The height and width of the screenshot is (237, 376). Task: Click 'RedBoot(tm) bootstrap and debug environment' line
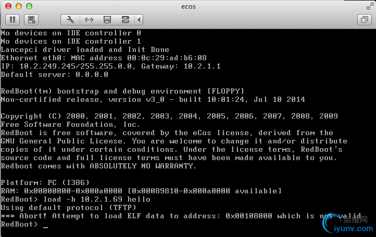click(122, 91)
